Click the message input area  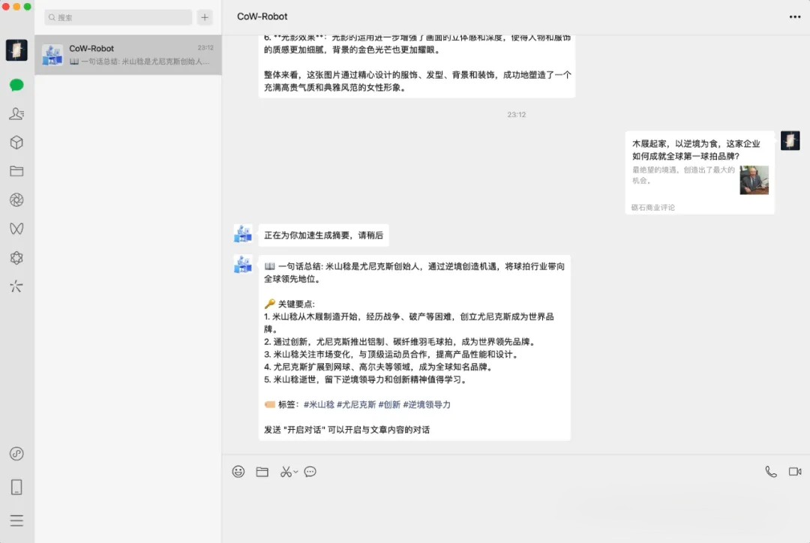pyautogui.click(x=515, y=511)
